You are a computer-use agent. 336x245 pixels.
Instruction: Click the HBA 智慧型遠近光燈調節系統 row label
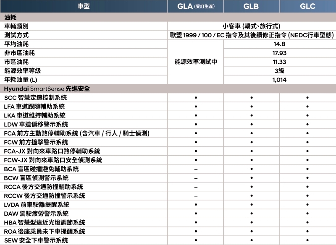[x=45, y=223]
